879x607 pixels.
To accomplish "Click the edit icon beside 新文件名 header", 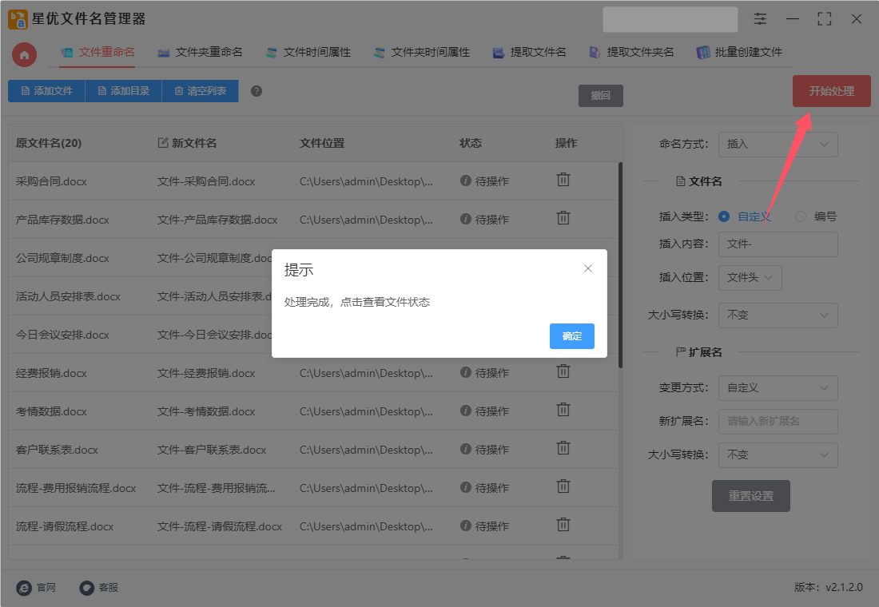I will pyautogui.click(x=163, y=143).
